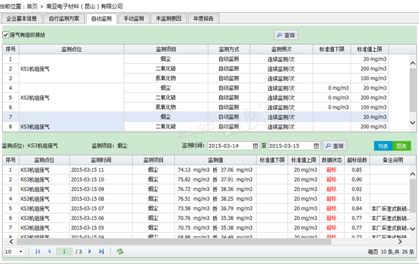
Task: Jump to last page of results
Action: point(101,251)
